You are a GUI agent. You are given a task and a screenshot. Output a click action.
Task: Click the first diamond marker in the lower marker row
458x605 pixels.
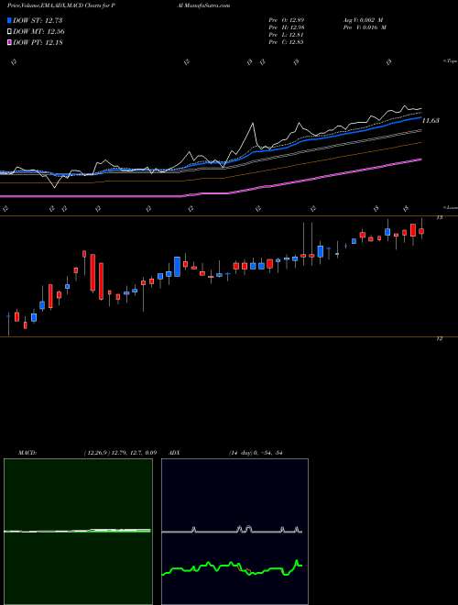pyautogui.click(x=5, y=209)
